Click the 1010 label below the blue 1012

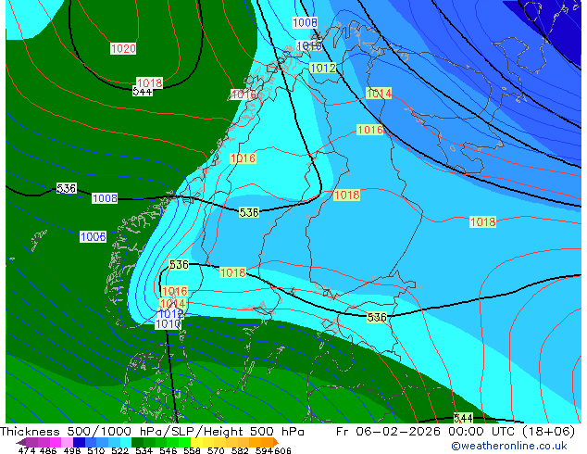pos(168,324)
